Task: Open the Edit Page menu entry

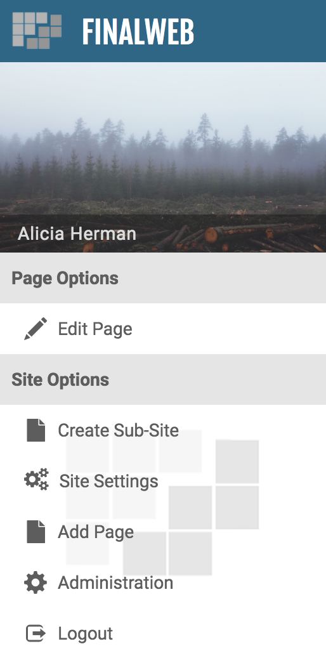Action: point(95,329)
